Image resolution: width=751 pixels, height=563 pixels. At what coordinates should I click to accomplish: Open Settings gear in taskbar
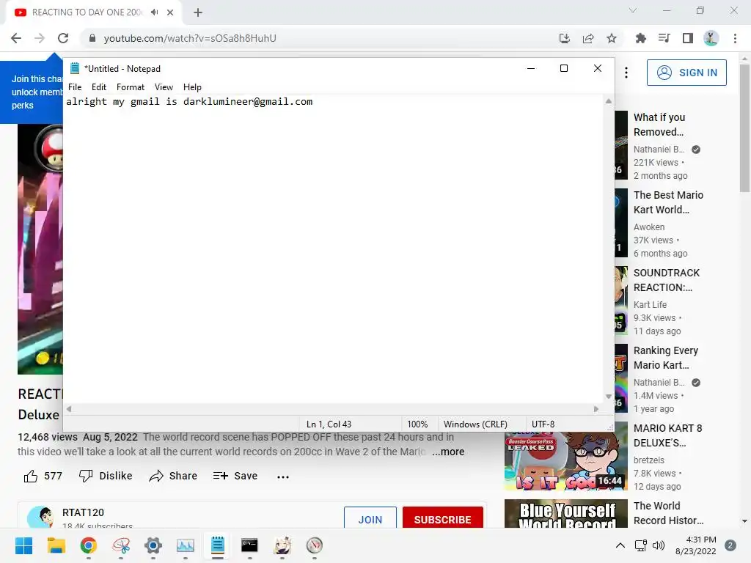tap(153, 545)
